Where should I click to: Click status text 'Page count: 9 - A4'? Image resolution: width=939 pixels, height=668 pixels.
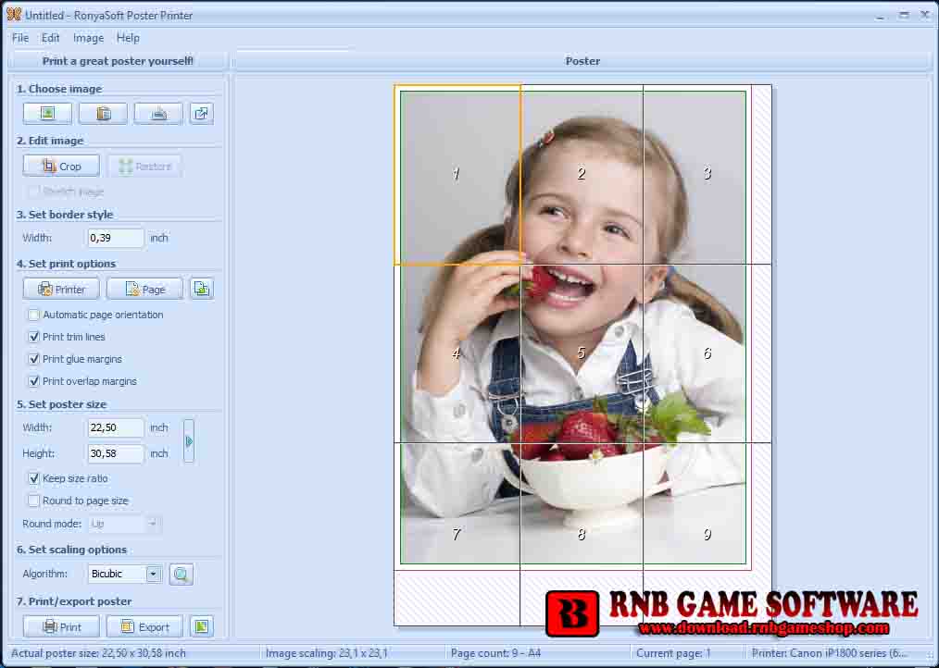point(495,653)
